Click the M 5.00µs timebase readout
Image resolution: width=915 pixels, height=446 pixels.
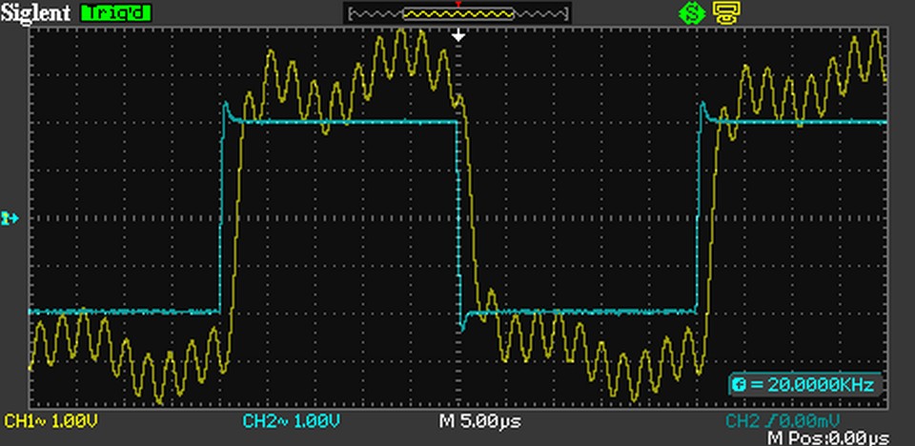point(480,420)
